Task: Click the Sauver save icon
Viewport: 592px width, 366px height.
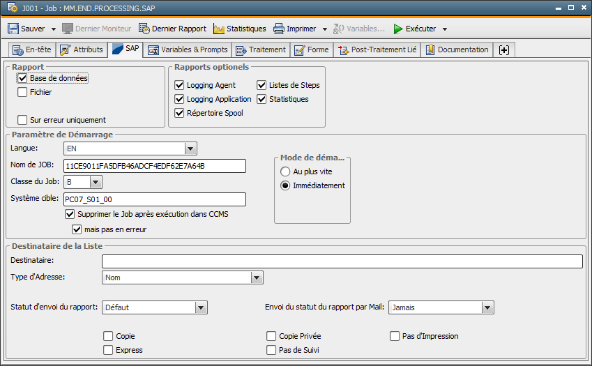Action: (x=13, y=29)
